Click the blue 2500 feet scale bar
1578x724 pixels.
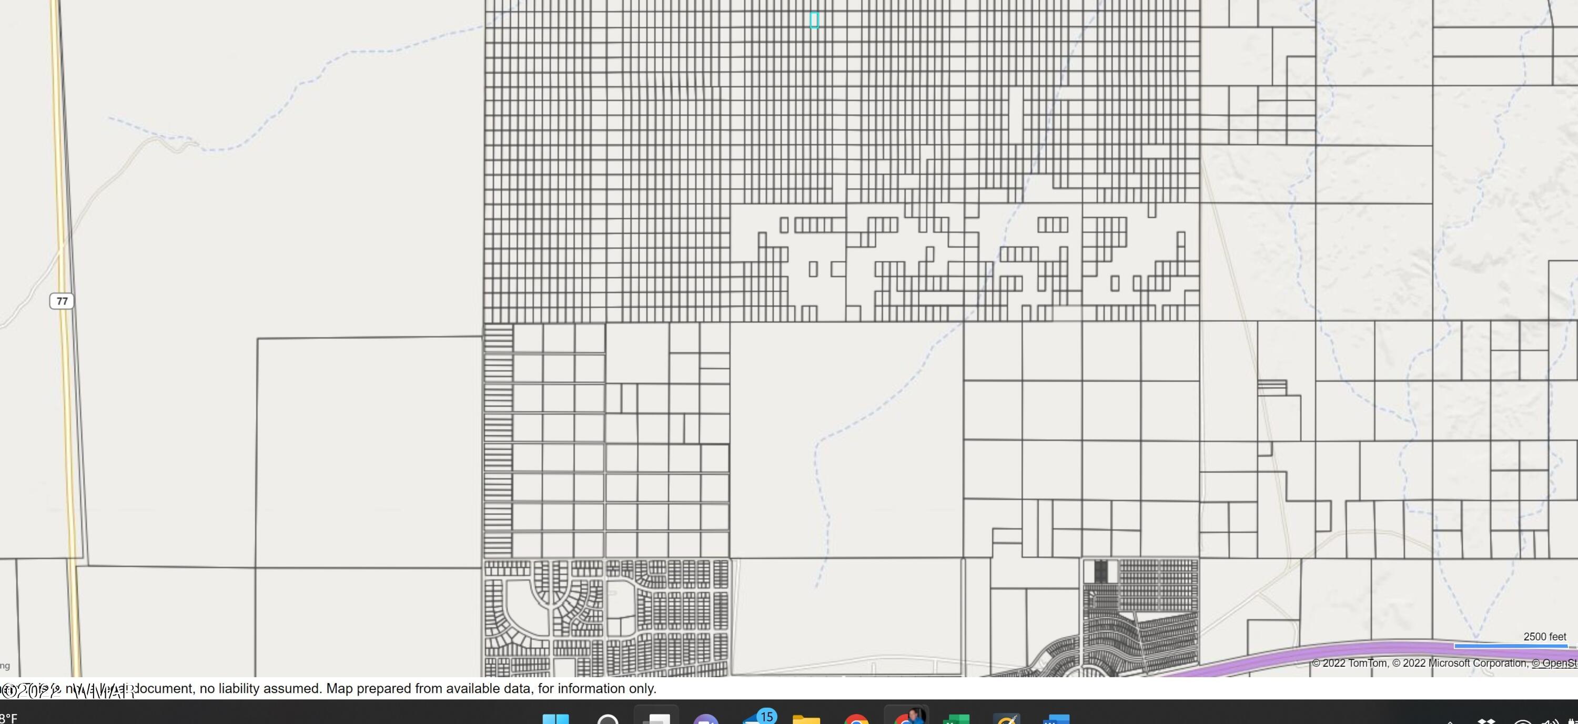point(1511,646)
